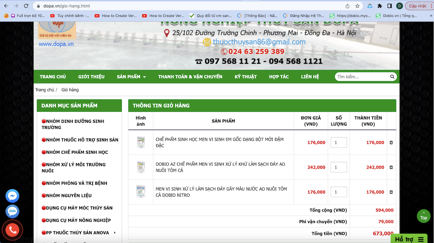Click thumbnail of DOBIO NITRO product
This screenshot has height=243, width=434.
[141, 192]
